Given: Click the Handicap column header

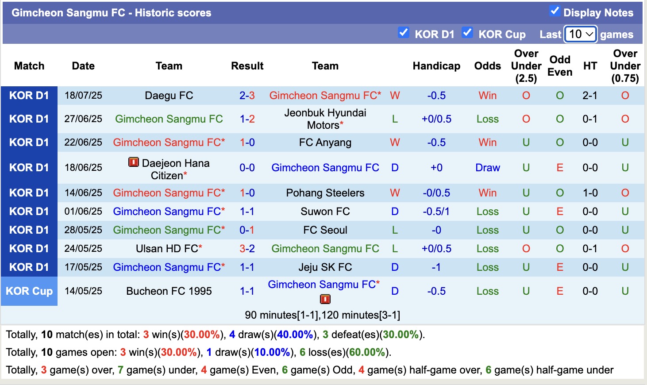Looking at the screenshot, I should click(x=436, y=65).
